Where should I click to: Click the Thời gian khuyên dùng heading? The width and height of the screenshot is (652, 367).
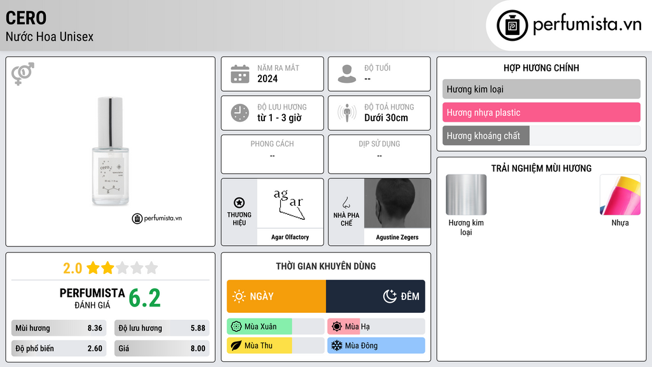pos(326,266)
